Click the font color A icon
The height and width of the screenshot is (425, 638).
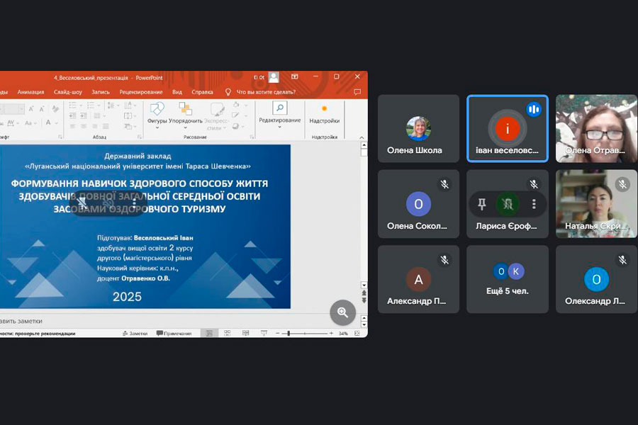(48, 123)
